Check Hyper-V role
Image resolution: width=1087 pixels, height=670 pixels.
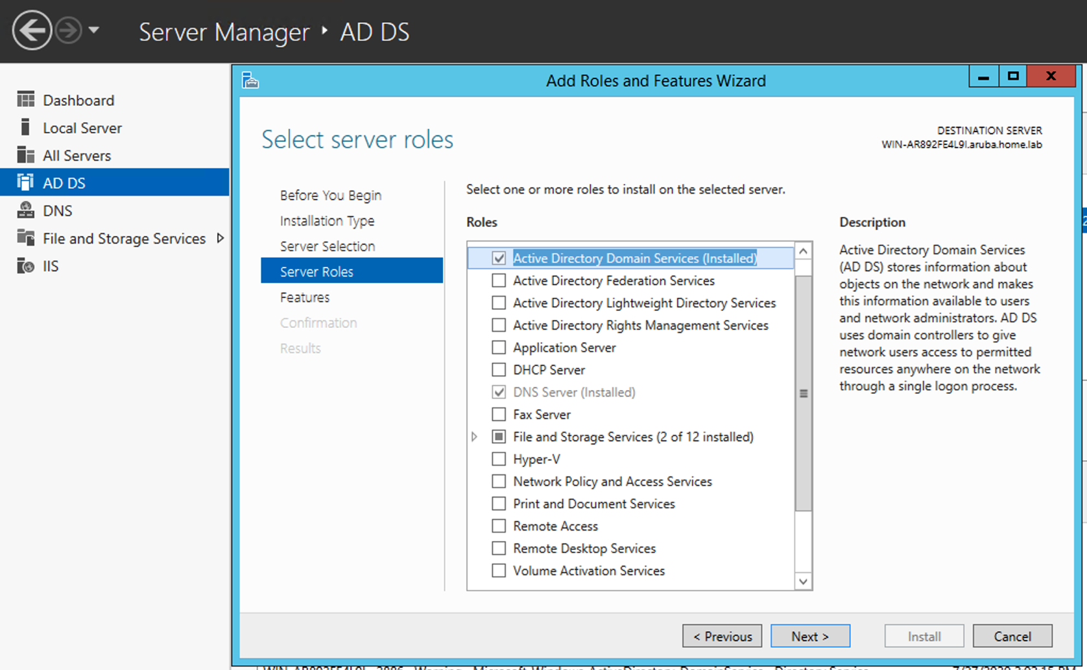tap(499, 459)
